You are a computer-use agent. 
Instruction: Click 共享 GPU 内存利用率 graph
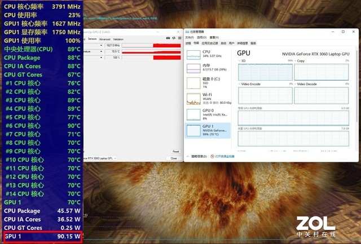[x=293, y=139]
